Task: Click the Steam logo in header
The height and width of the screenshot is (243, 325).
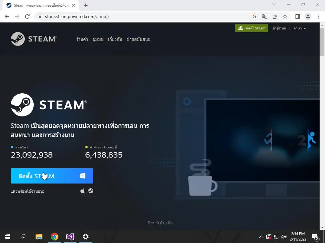Action: 34,39
